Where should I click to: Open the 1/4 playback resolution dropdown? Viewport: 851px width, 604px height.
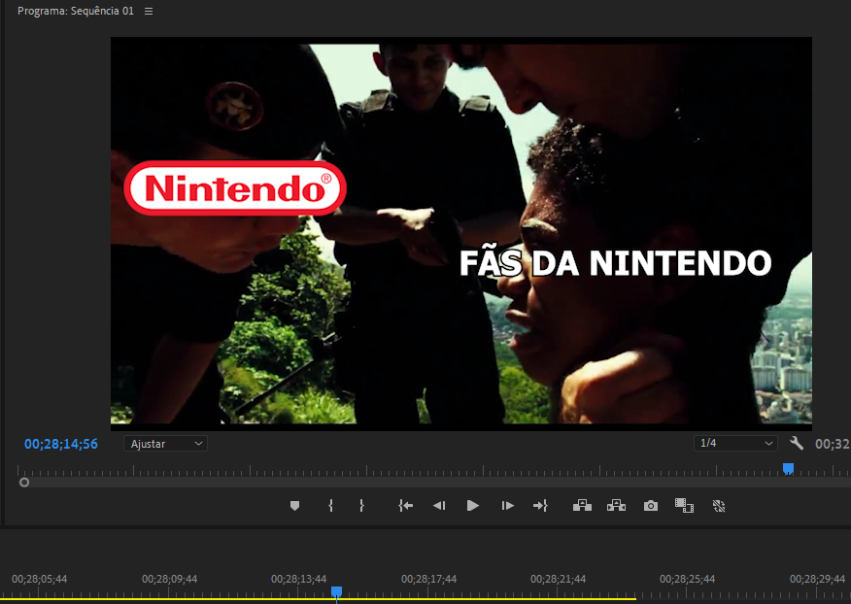pyautogui.click(x=735, y=444)
